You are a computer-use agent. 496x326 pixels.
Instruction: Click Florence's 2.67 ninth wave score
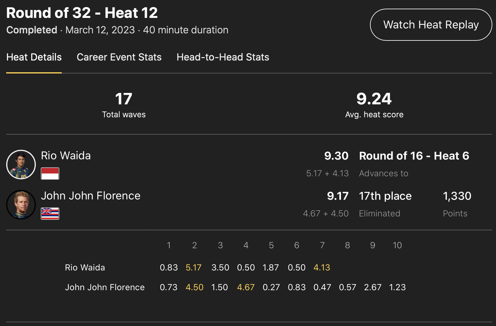coord(372,287)
